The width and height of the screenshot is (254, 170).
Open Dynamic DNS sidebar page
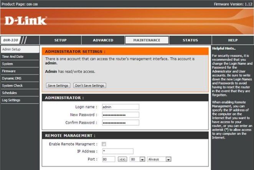(x=12, y=78)
